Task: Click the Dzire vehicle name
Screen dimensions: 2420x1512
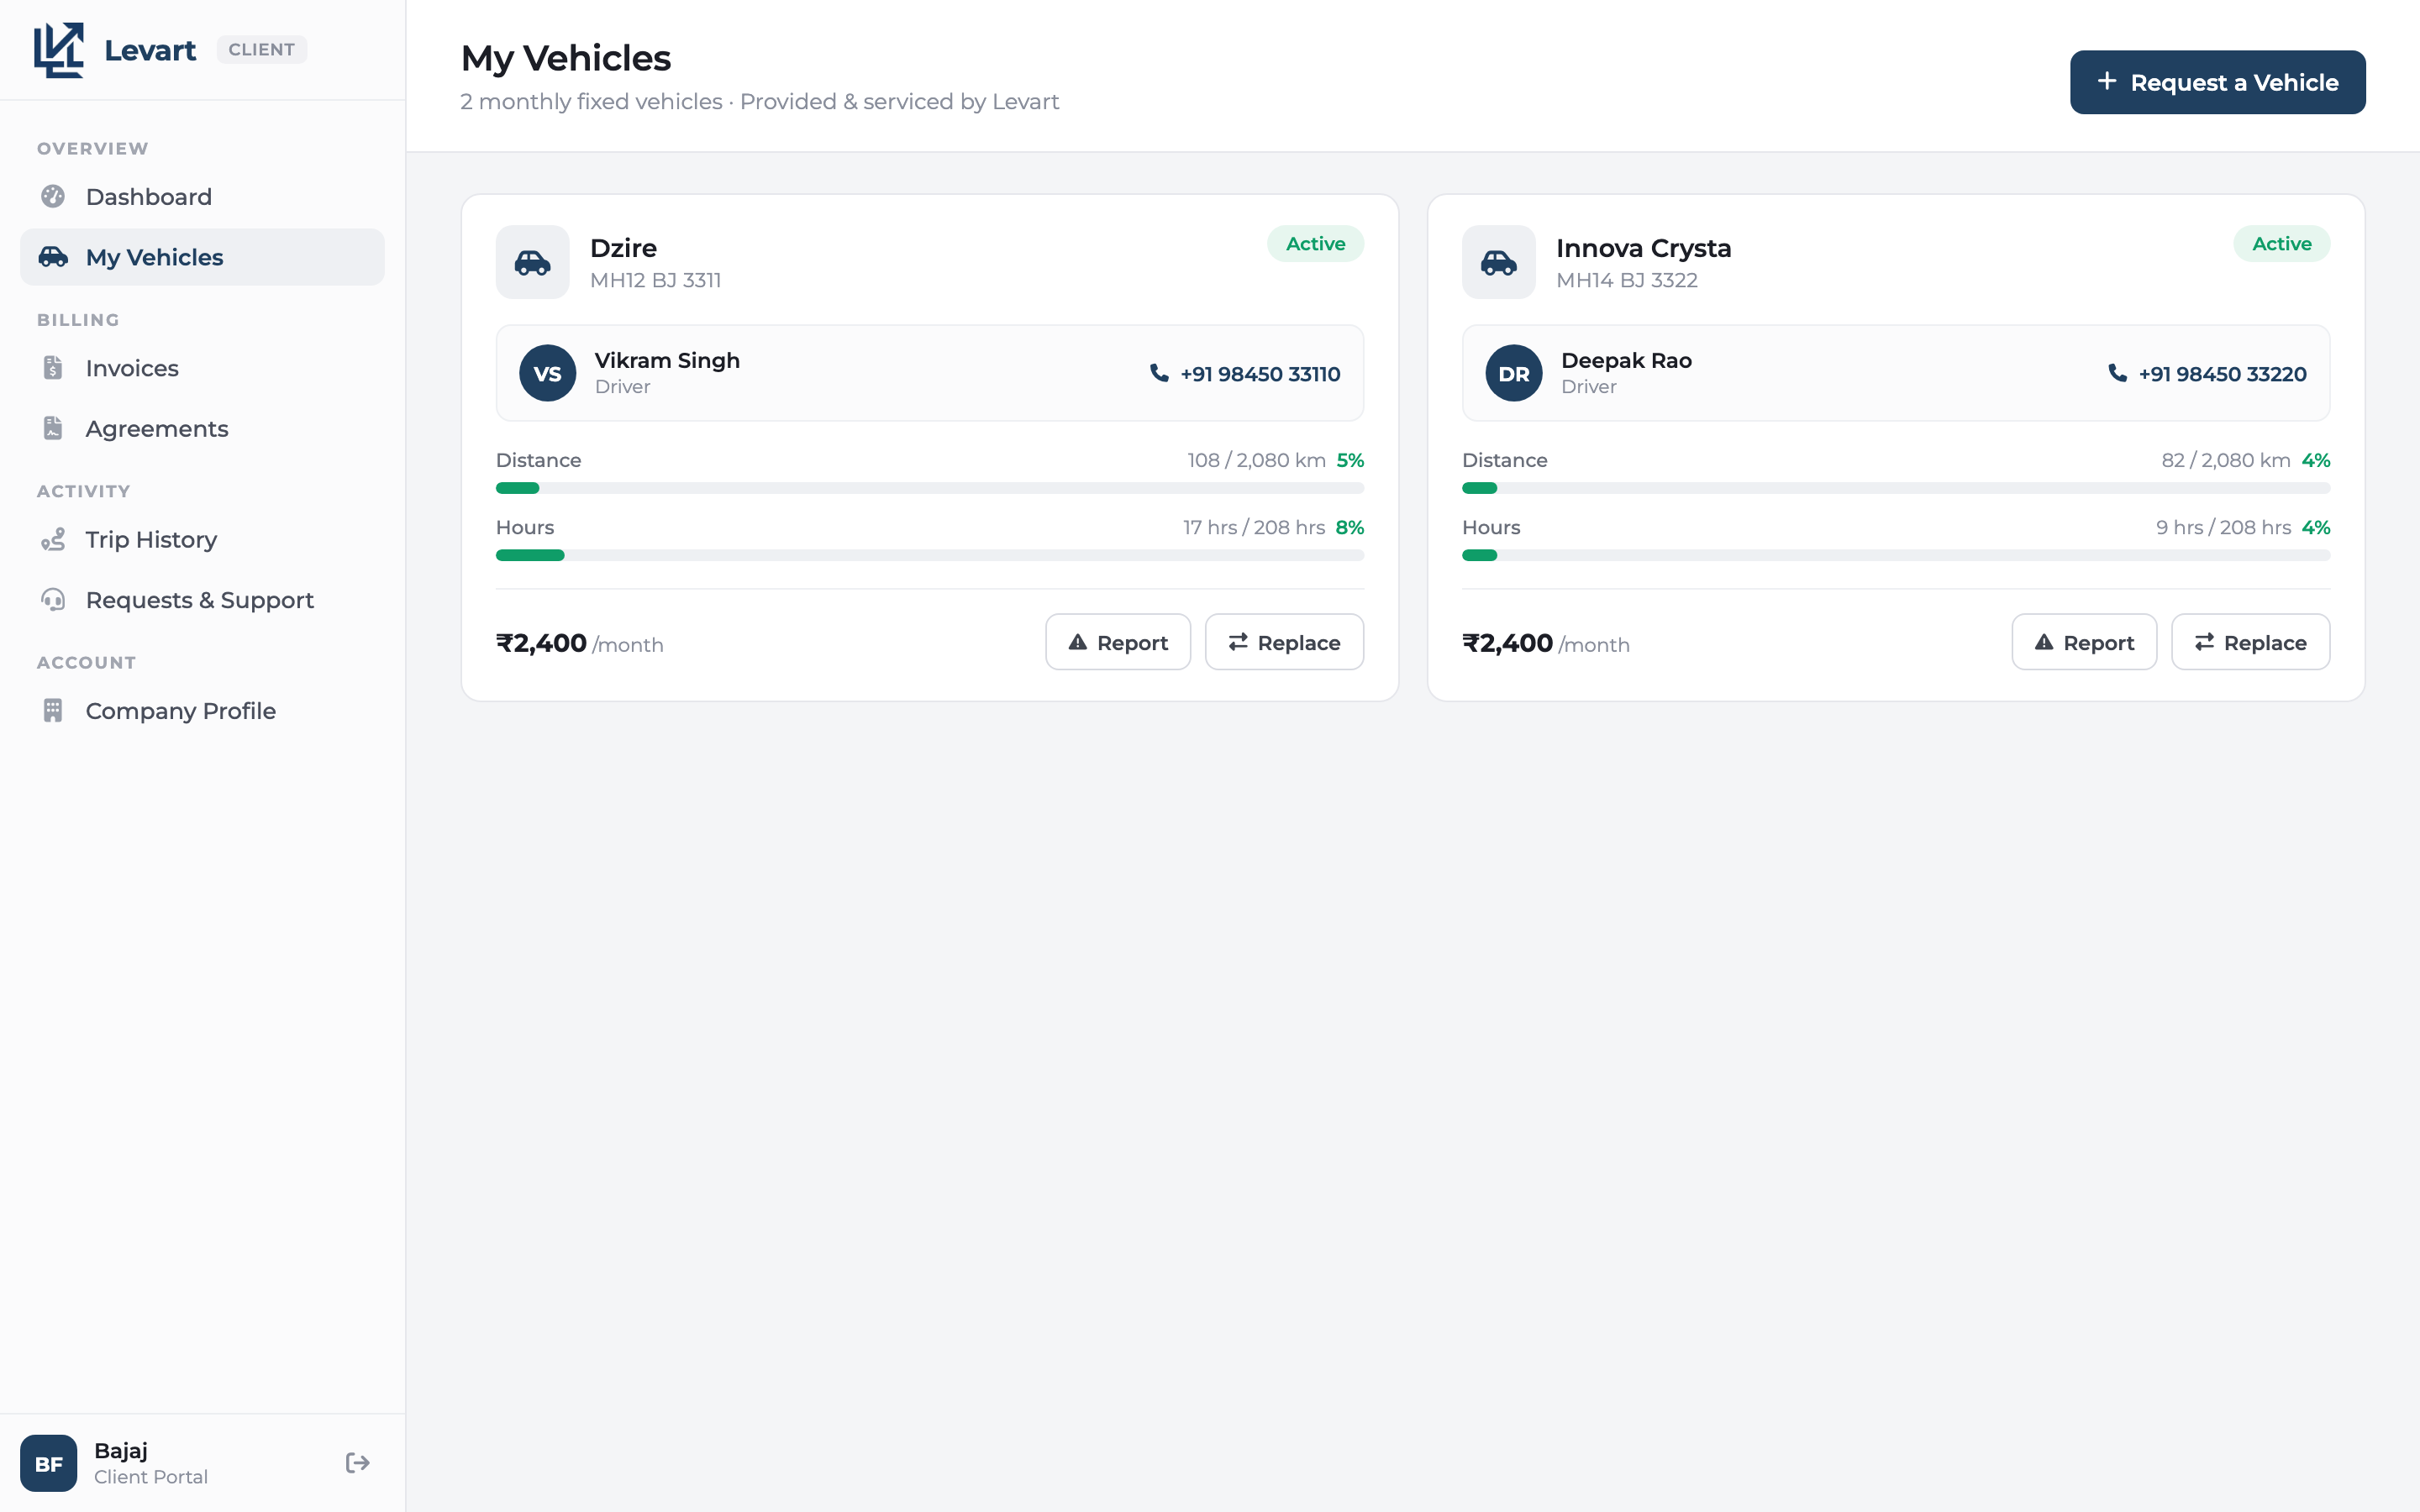Action: pos(623,247)
